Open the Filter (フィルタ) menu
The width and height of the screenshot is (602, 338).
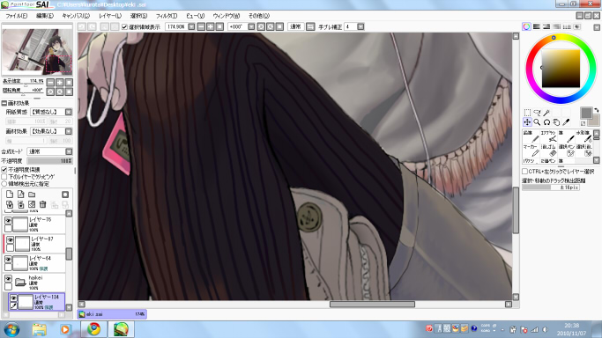pyautogui.click(x=167, y=16)
